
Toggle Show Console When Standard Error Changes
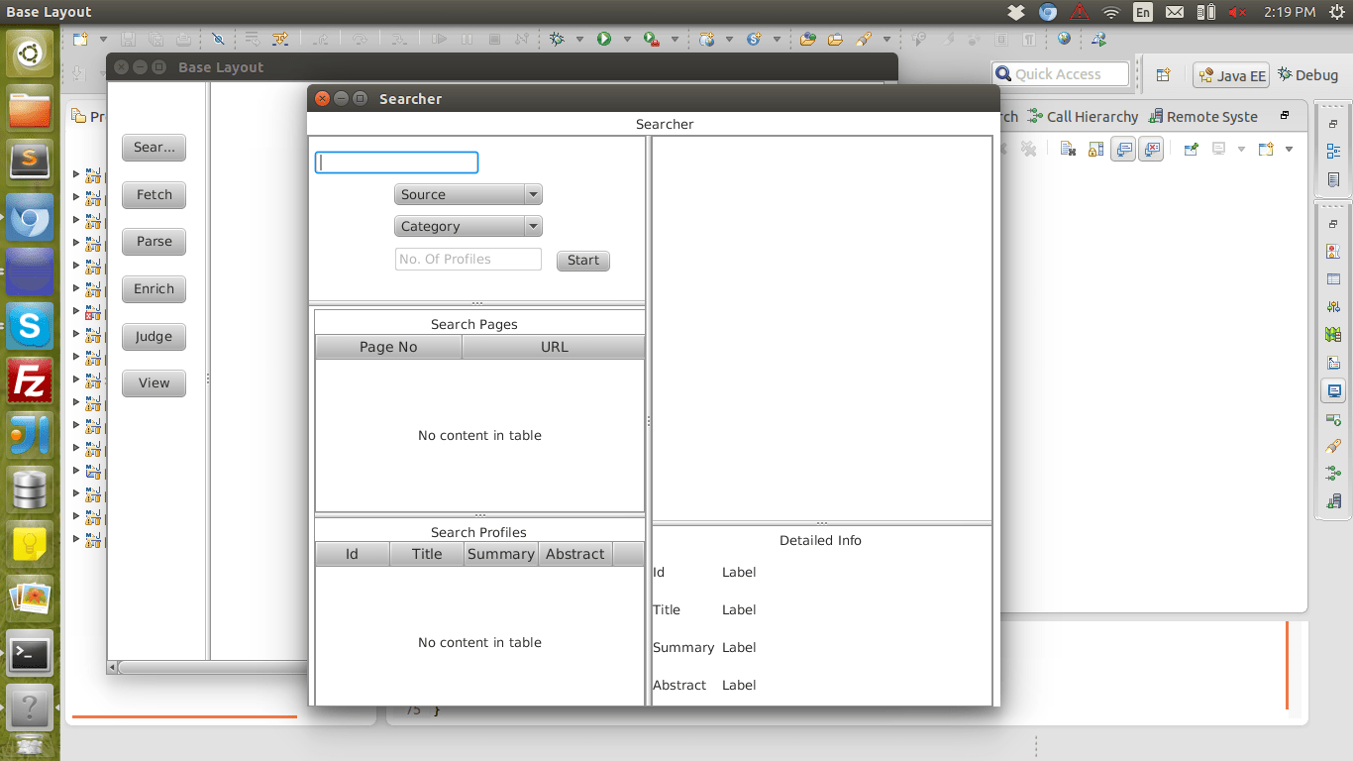[1150, 149]
